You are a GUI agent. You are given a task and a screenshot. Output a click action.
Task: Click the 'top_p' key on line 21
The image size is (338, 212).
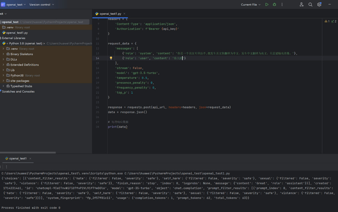(121, 92)
